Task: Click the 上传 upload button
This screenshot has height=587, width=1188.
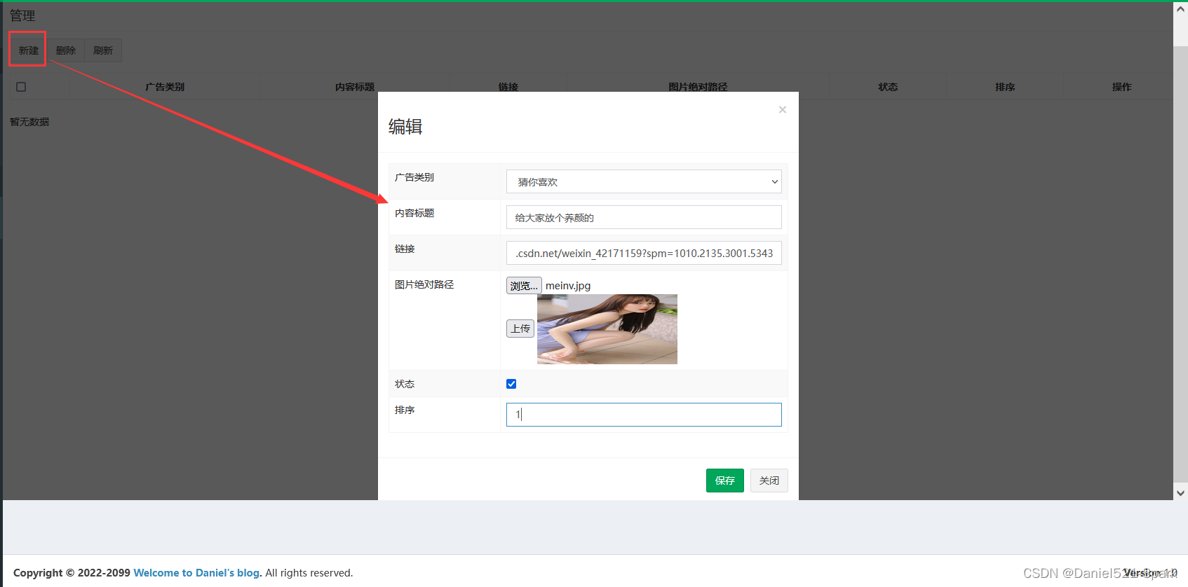Action: point(520,329)
